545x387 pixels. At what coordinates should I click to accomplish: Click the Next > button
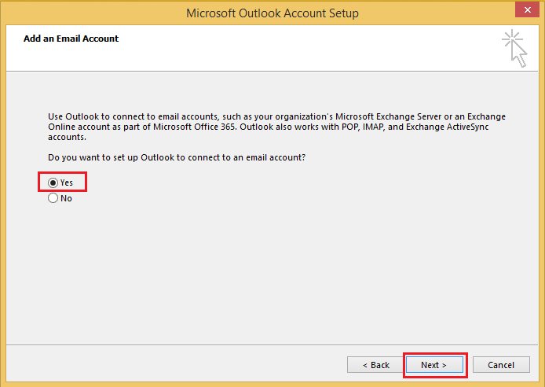(x=434, y=365)
